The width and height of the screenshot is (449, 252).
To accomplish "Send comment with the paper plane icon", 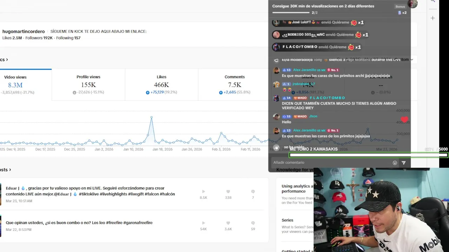I will 404,163.
